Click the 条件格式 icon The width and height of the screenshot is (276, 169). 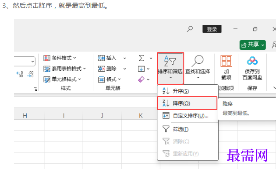(x=47, y=58)
